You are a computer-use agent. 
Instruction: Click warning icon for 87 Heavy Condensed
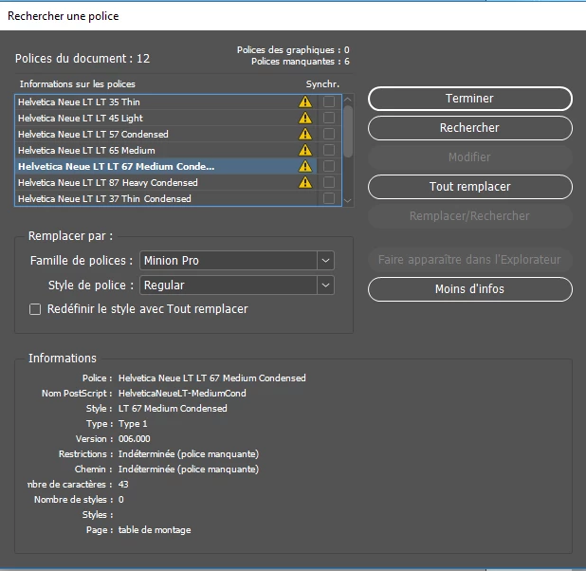(x=305, y=182)
